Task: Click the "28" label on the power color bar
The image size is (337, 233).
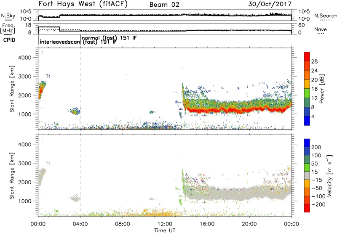Action: 314,61
